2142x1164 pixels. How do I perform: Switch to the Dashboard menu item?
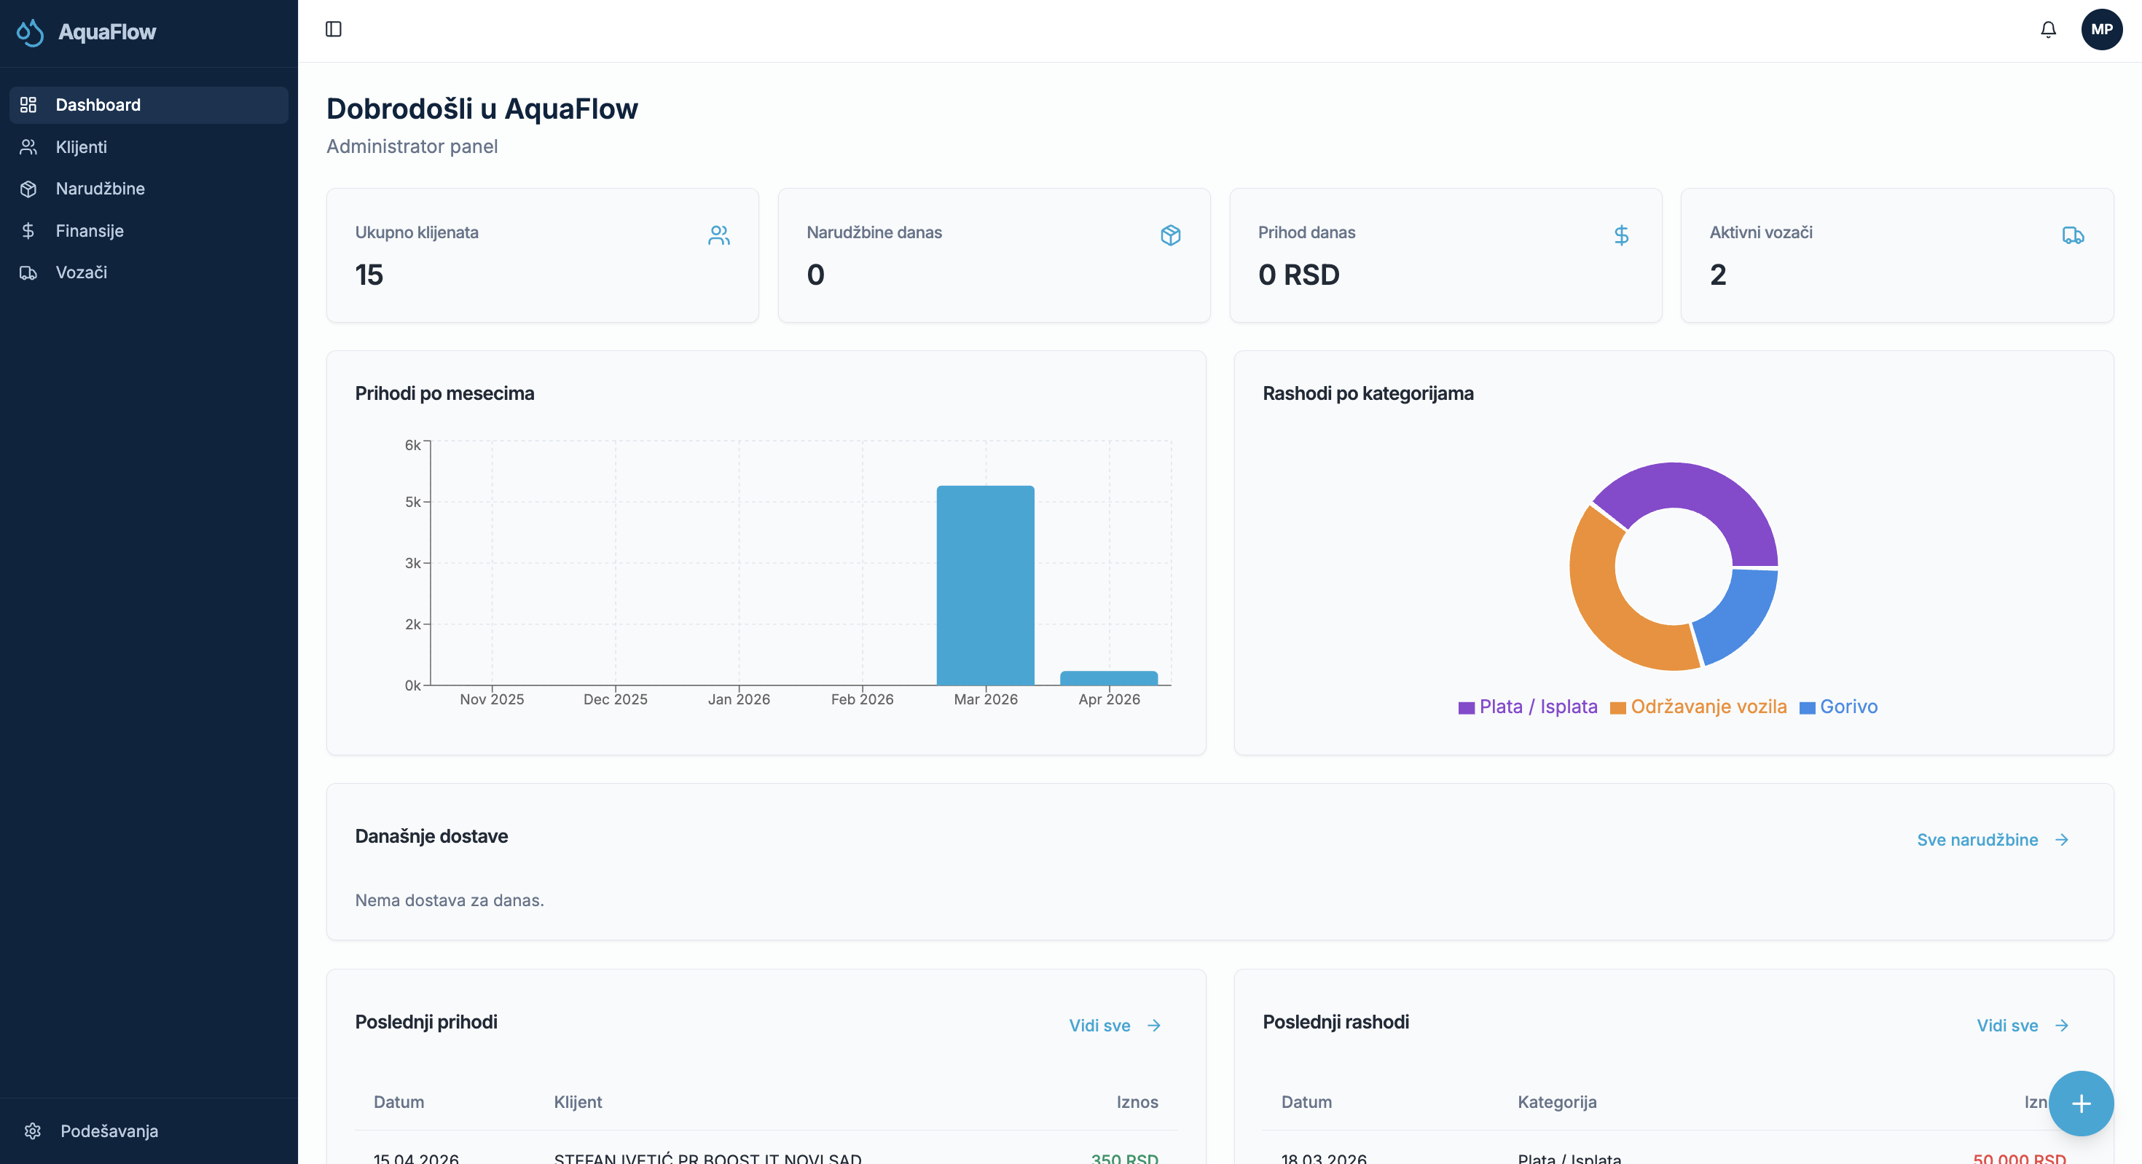point(98,105)
